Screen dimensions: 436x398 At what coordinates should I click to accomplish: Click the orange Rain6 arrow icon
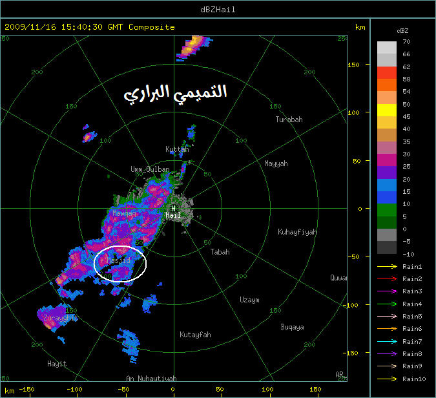pyautogui.click(x=387, y=329)
